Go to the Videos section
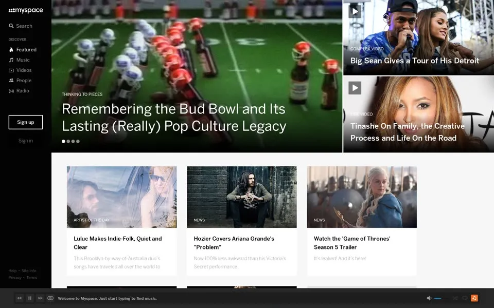 coord(20,70)
